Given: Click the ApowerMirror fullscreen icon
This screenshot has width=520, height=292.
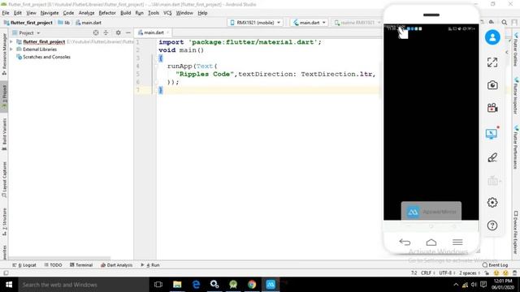Looking at the screenshot, I should point(492,62).
